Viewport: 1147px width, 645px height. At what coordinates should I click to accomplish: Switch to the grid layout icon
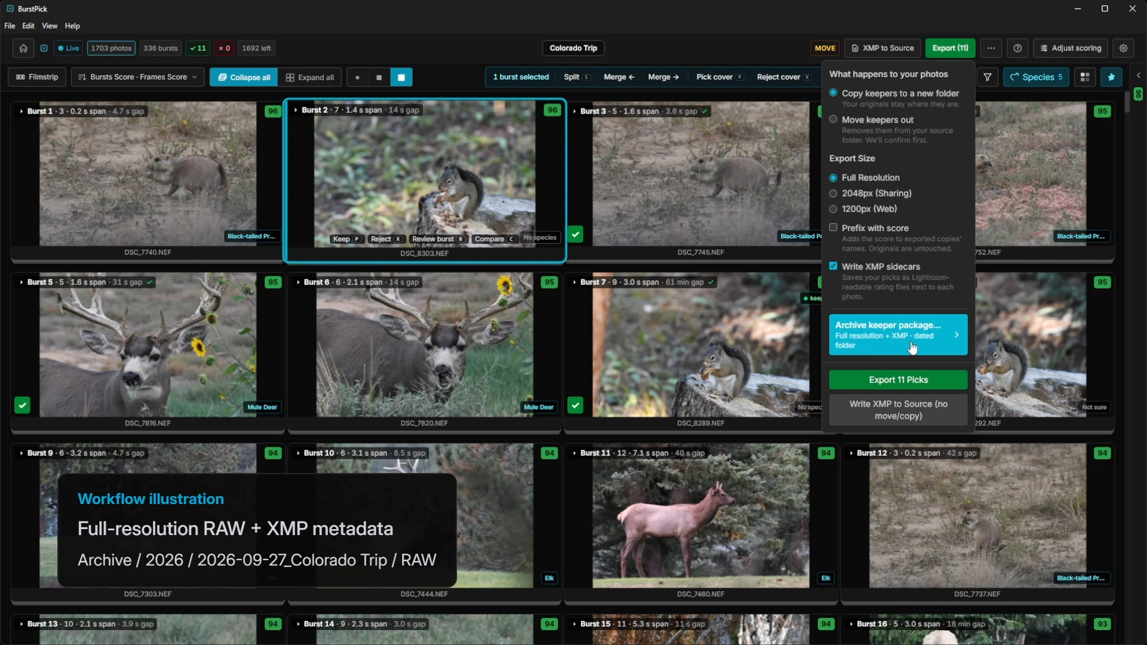pos(1085,77)
